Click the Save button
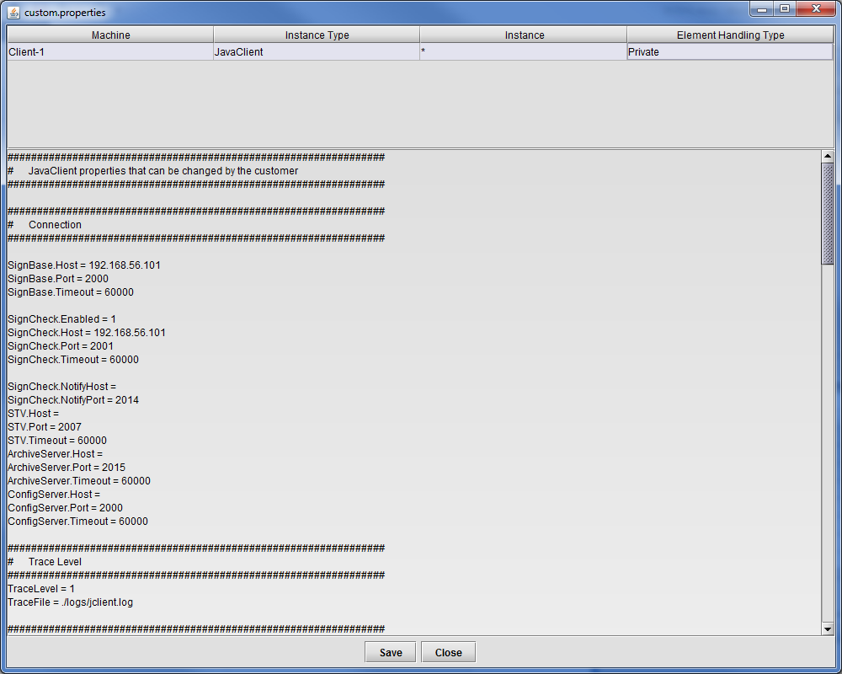842x674 pixels. (x=390, y=652)
